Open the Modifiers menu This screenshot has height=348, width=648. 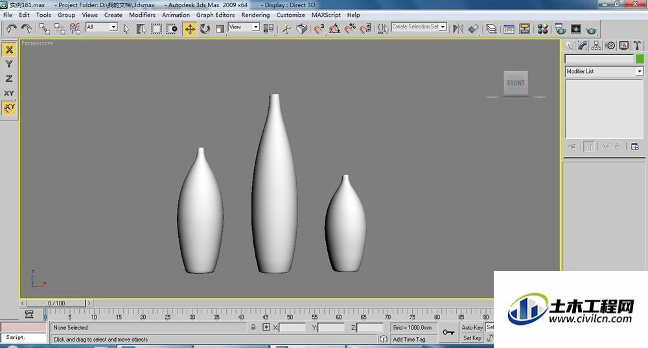pos(142,15)
